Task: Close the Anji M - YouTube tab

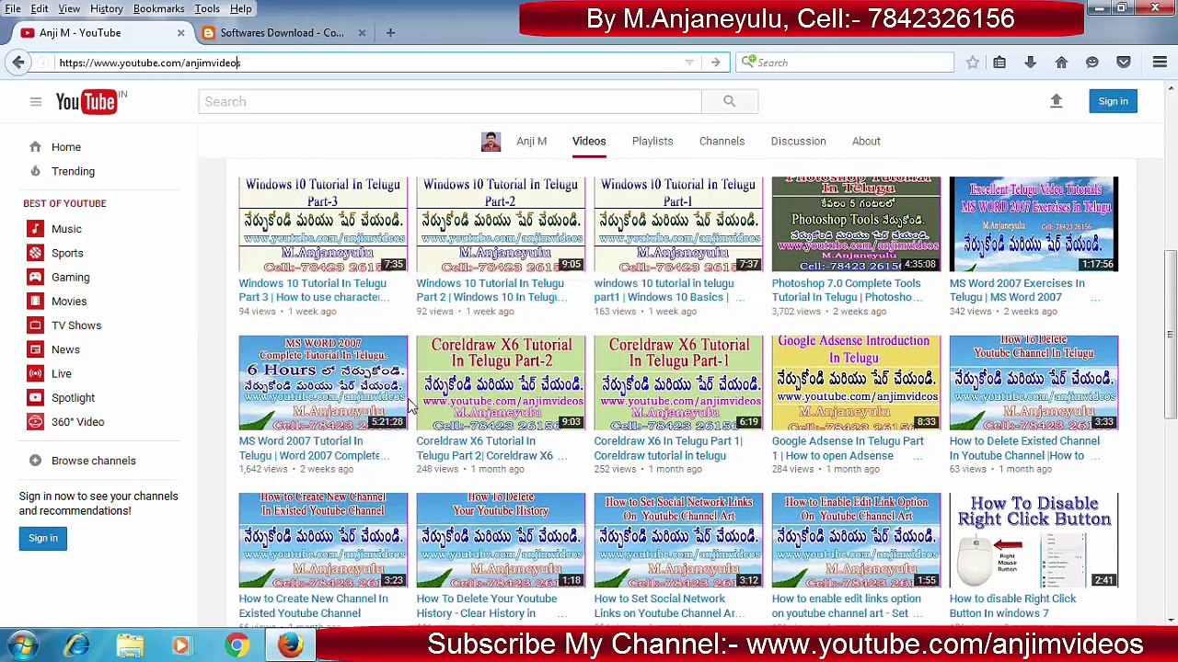Action: (180, 33)
